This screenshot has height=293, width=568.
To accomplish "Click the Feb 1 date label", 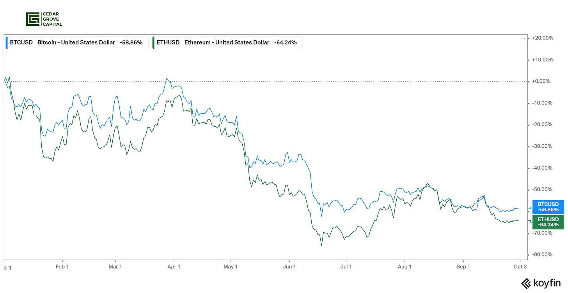I will click(x=62, y=267).
